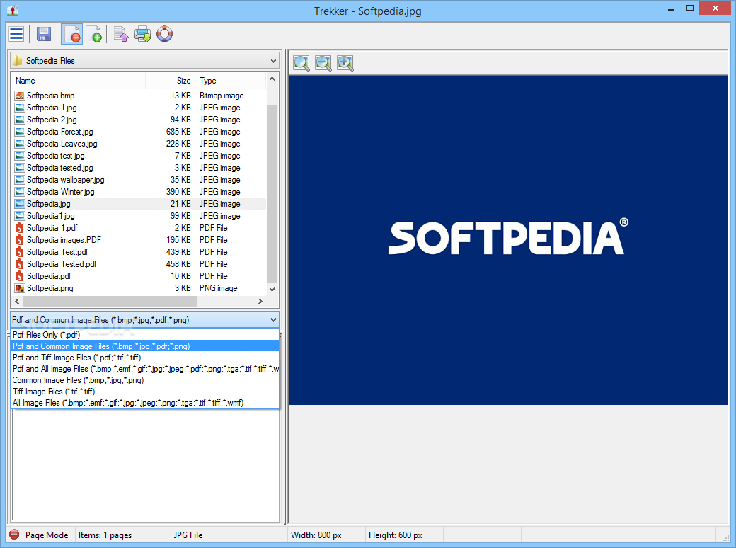
Task: Click the Trekker application icon in title bar
Action: click(13, 11)
